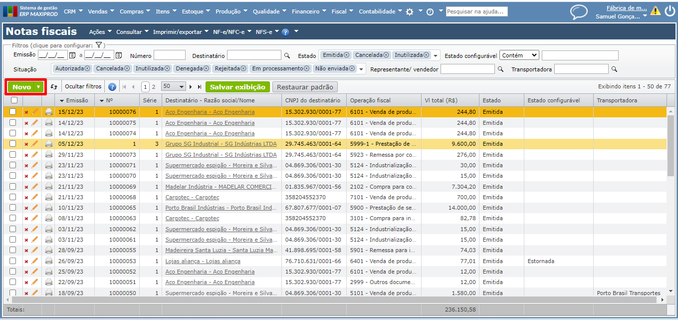Open the Financeiro menu
The image size is (678, 320).
click(309, 11)
